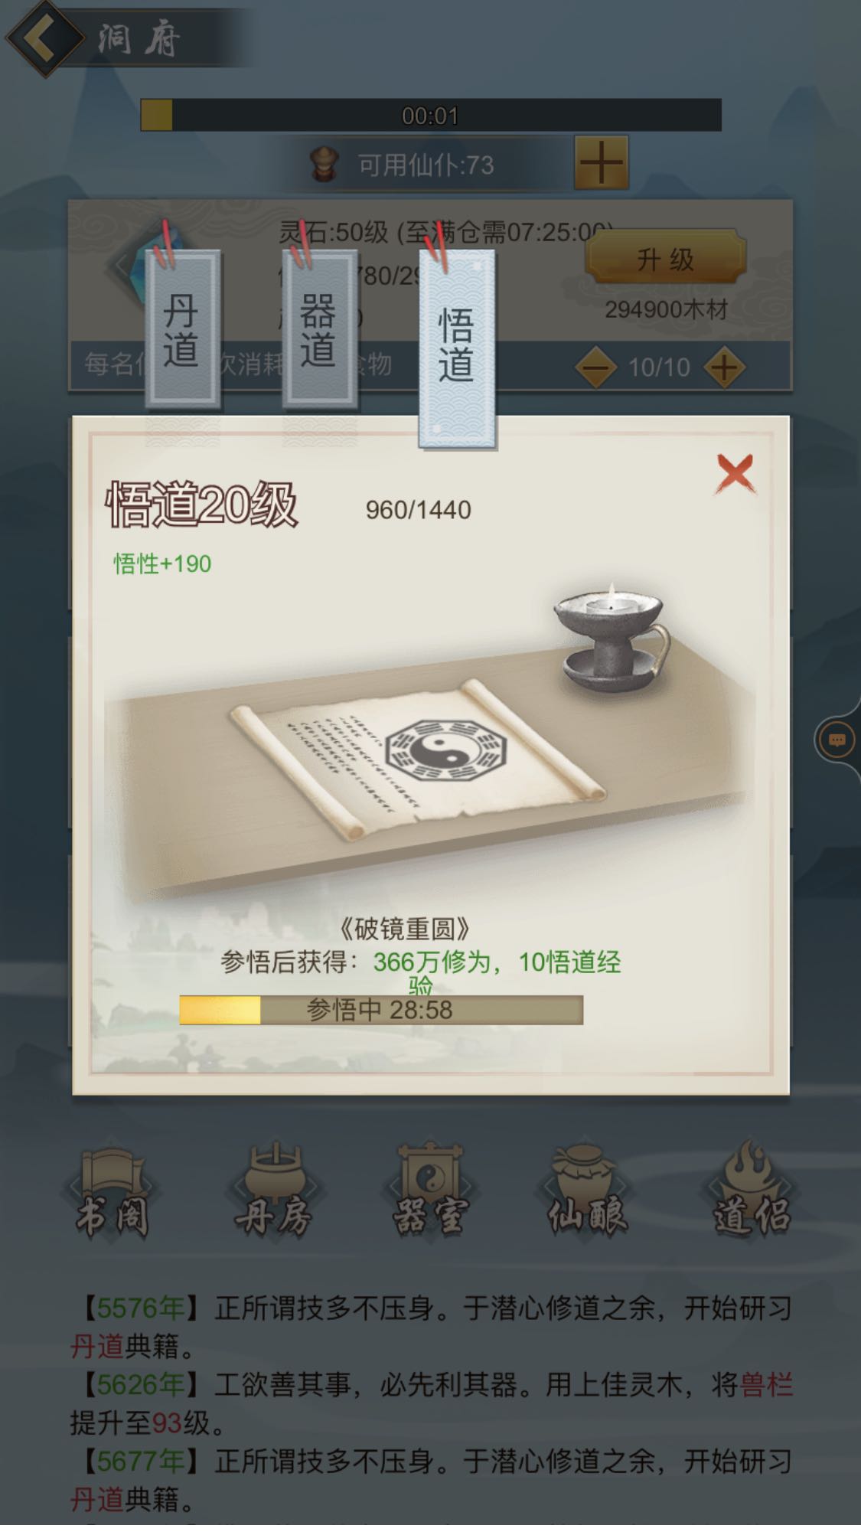Close the 悟道 panel with red X
861x1532 pixels.
735,472
